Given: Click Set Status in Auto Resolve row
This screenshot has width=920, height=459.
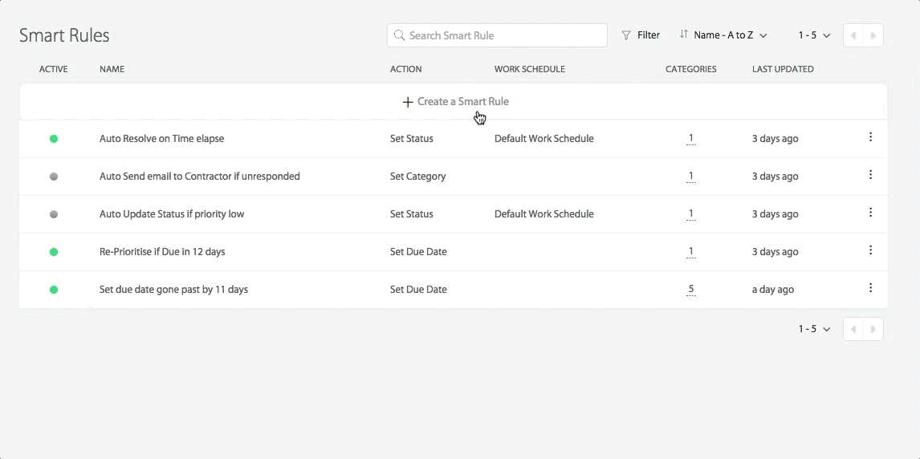Looking at the screenshot, I should click(x=411, y=139).
